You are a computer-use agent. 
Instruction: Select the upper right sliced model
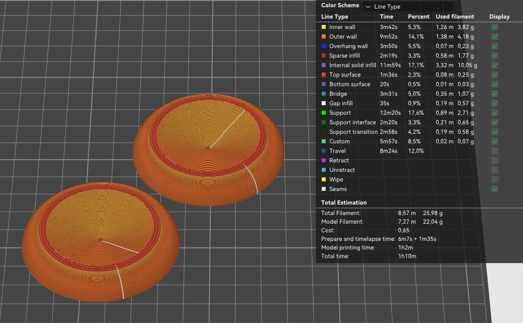(x=209, y=150)
